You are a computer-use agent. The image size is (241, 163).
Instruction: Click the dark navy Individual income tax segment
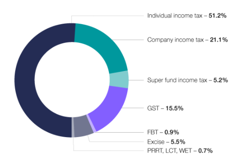pos(25,80)
